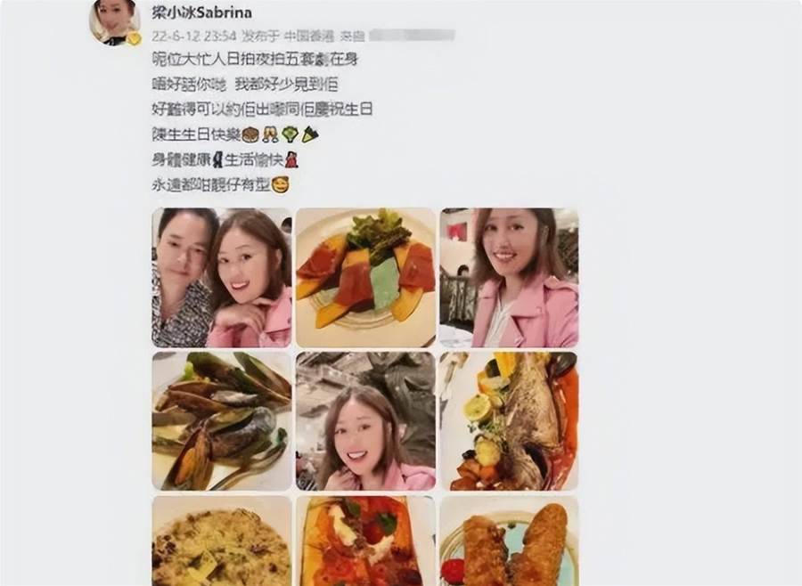View the woman in pink jacket photo
This screenshot has width=802, height=586.
509,278
